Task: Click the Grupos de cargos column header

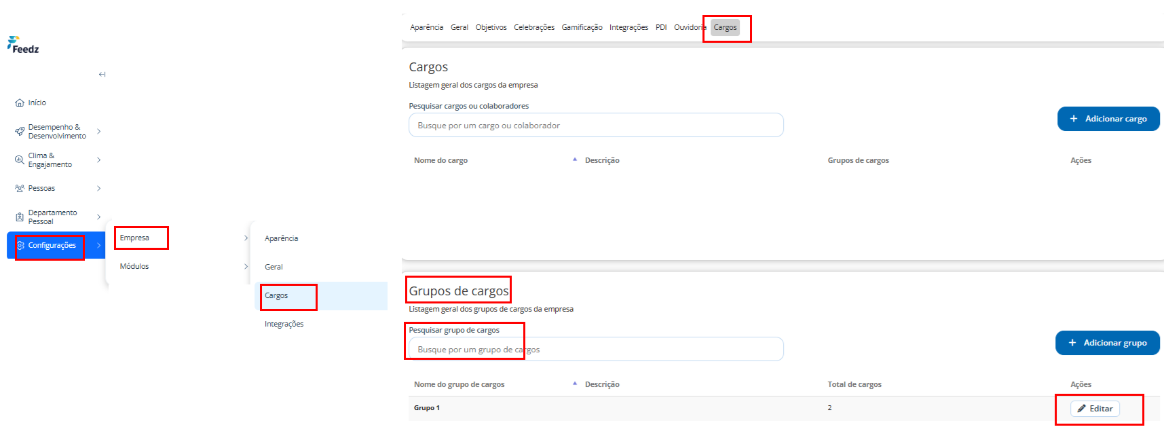Action: click(859, 160)
